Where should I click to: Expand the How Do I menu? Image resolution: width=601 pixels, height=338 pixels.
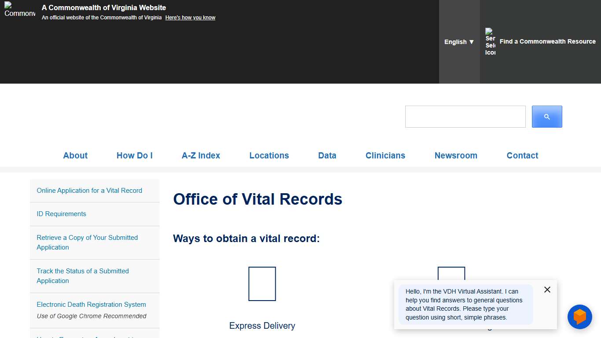pyautogui.click(x=135, y=155)
